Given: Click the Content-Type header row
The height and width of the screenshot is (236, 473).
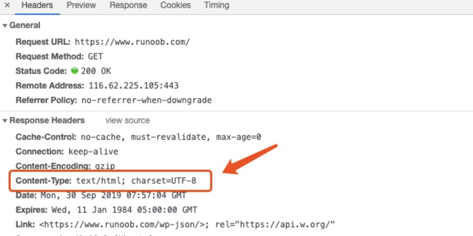Looking at the screenshot, I should 110,180.
